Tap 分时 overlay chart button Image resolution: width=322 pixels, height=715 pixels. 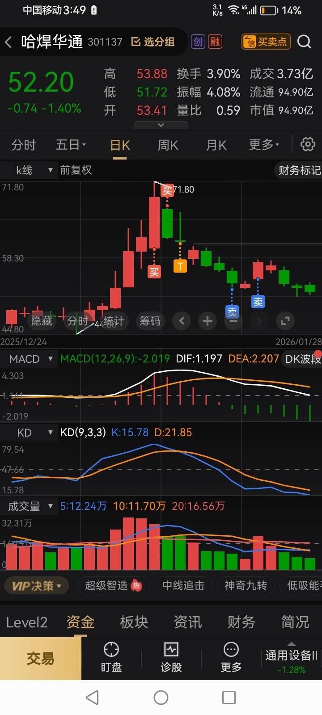[x=77, y=321]
